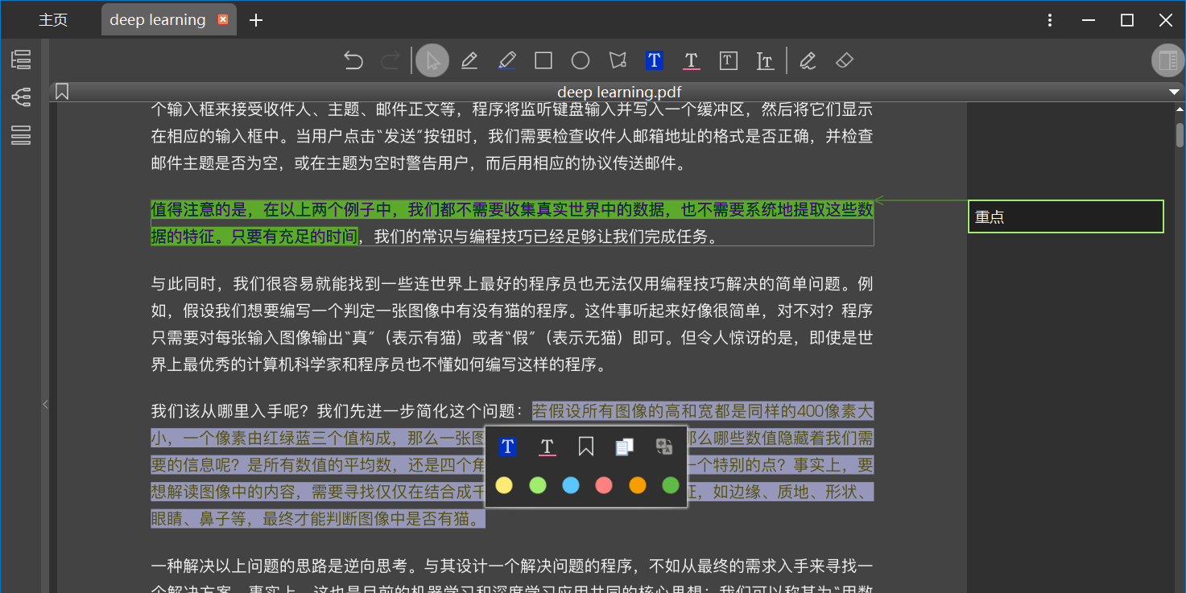This screenshot has width=1186, height=593.
Task: Select the text underline tool in the top toolbar
Action: coord(691,60)
